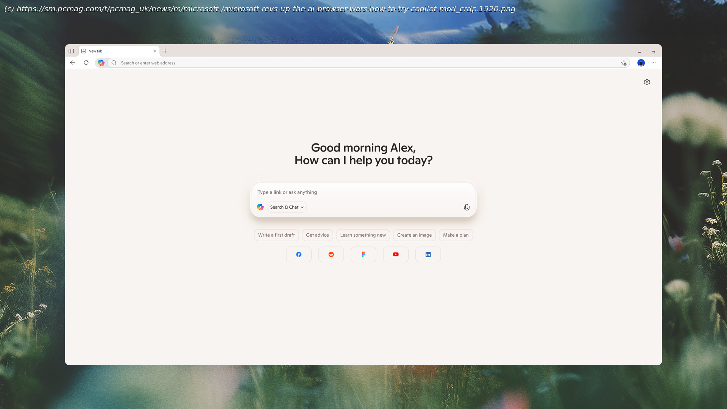727x409 pixels.
Task: Open the LinkedIn shortcut tile
Action: pos(428,254)
